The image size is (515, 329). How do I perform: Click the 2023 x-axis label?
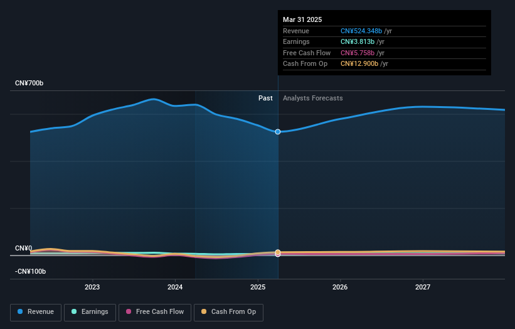[92, 288]
